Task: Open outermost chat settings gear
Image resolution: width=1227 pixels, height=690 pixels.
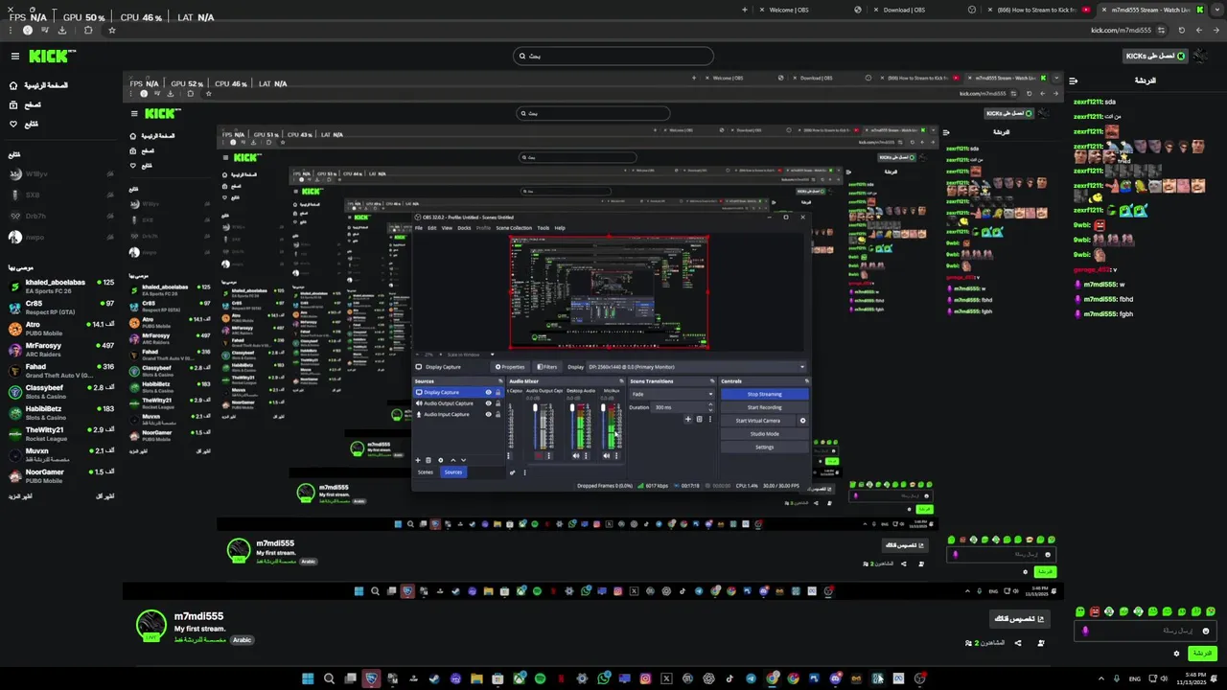Action: click(x=1176, y=654)
